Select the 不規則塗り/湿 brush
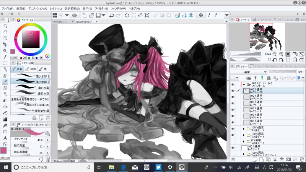Viewport: 306px width, 172px height. tap(30, 110)
